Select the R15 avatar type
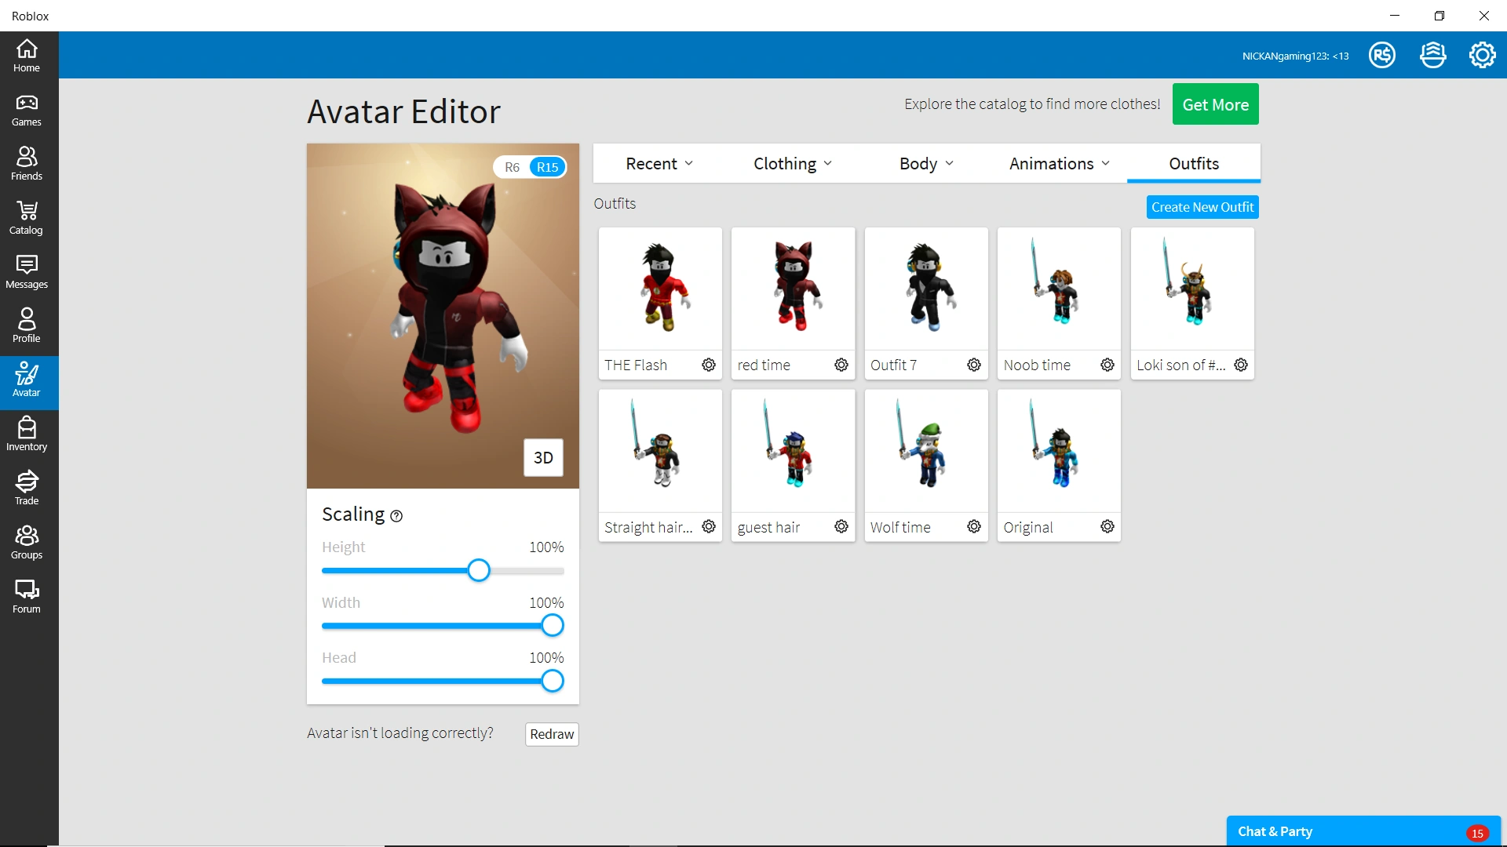The width and height of the screenshot is (1507, 847). 547,167
